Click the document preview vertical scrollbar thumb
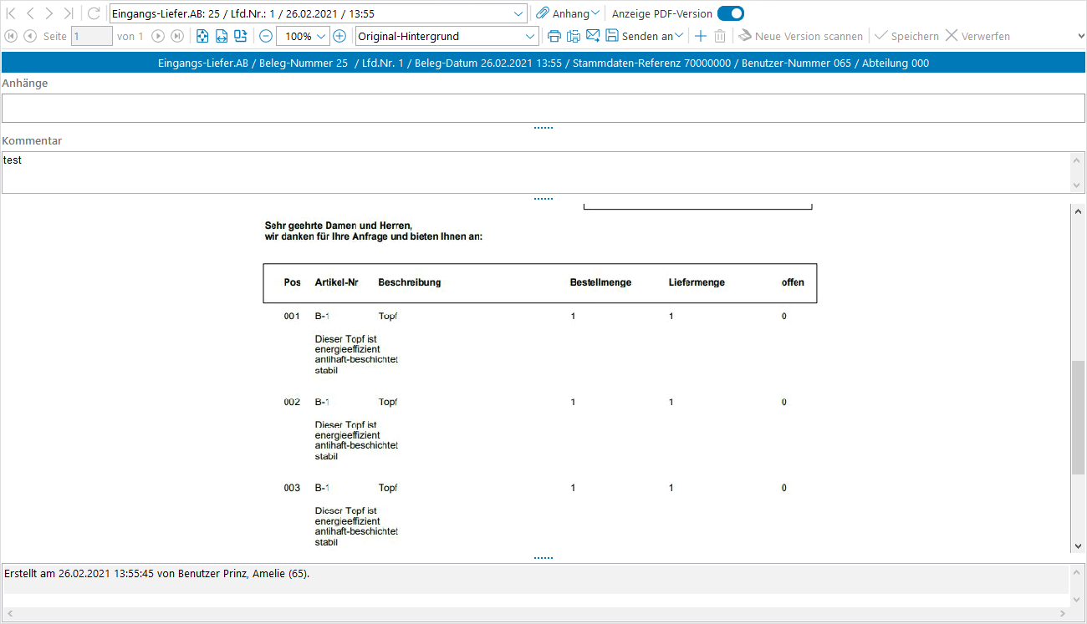 pyautogui.click(x=1077, y=418)
